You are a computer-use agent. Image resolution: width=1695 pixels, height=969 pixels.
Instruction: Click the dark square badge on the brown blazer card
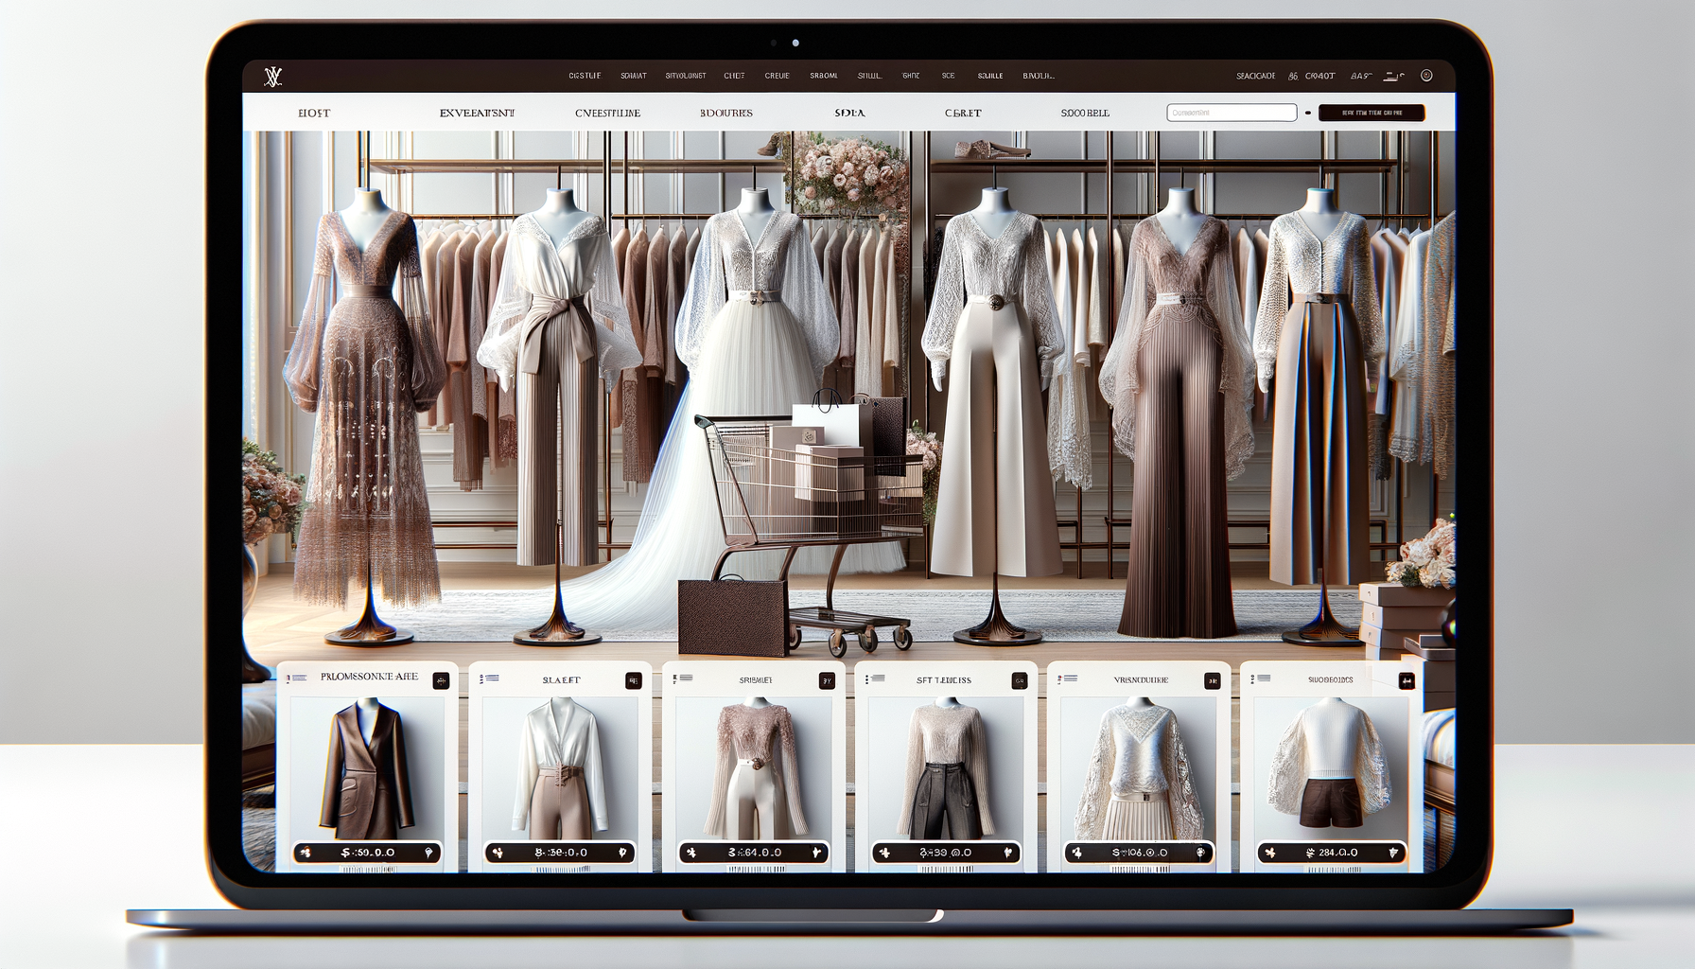click(x=441, y=680)
